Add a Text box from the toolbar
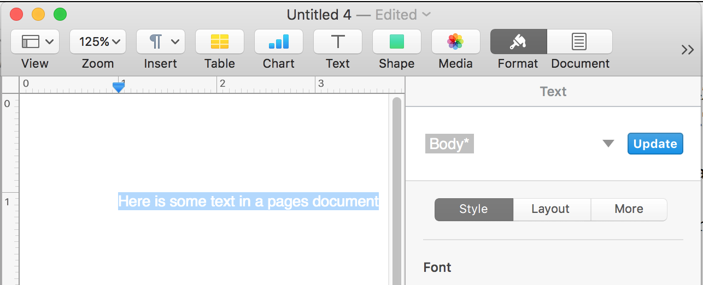Image resolution: width=703 pixels, height=285 pixels. (x=338, y=41)
